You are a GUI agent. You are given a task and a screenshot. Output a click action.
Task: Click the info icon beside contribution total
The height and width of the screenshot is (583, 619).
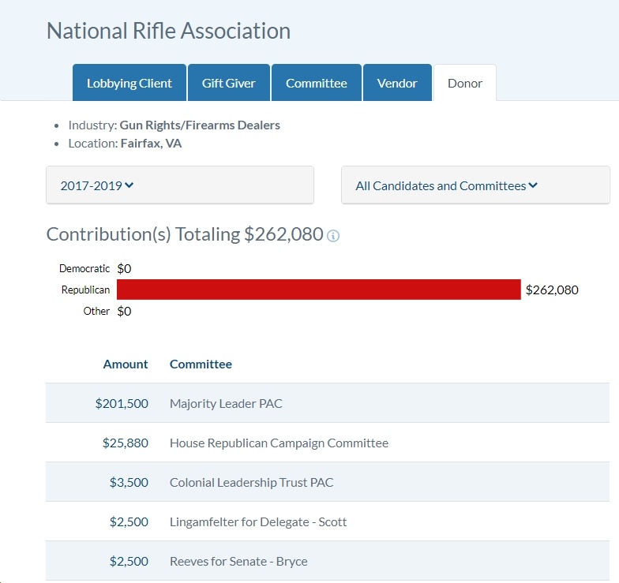[333, 235]
